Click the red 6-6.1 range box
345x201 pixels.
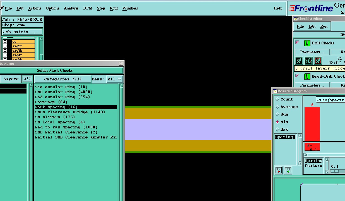tap(312, 147)
